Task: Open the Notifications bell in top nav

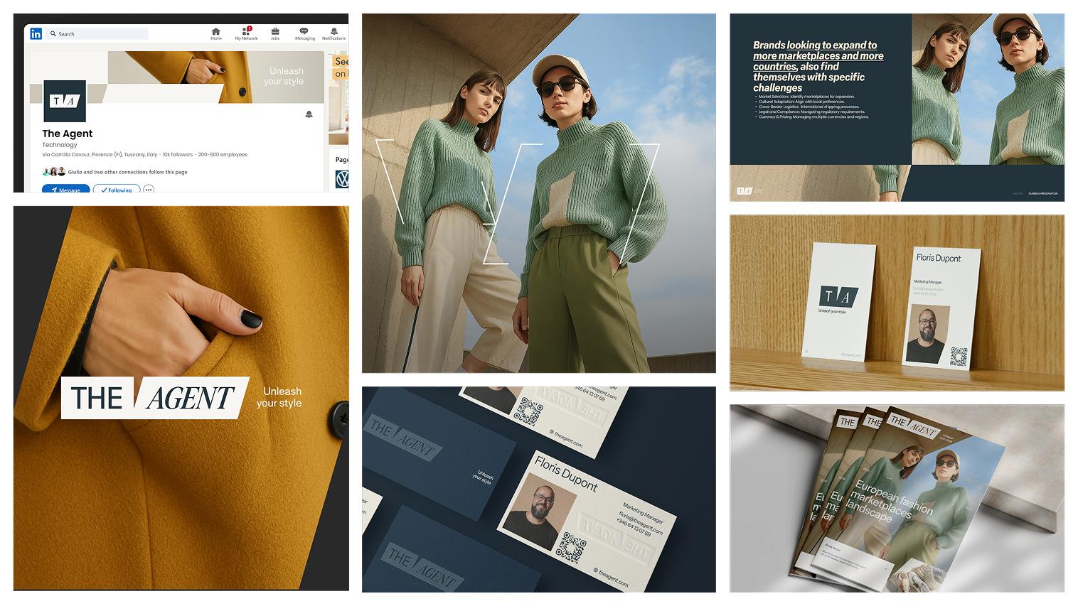Action: (333, 33)
